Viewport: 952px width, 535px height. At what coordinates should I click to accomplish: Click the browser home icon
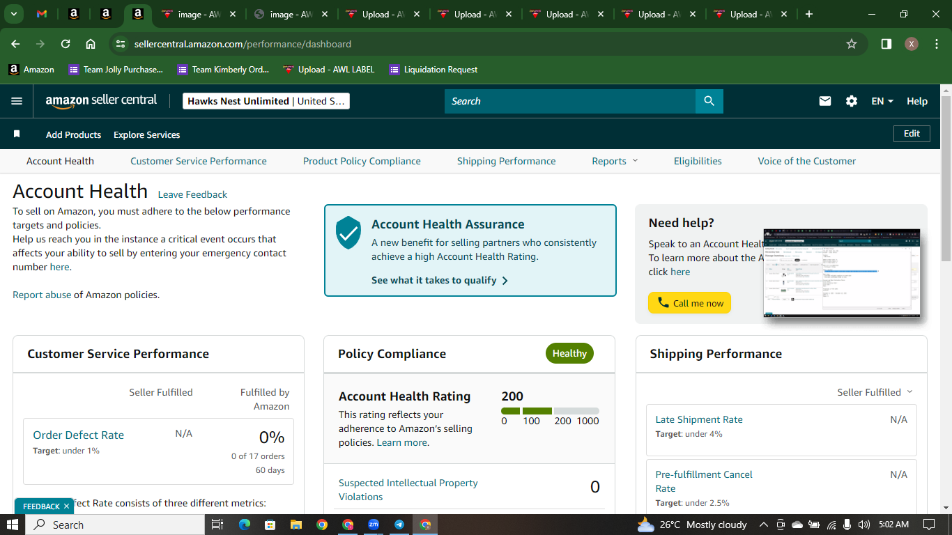[91, 44]
